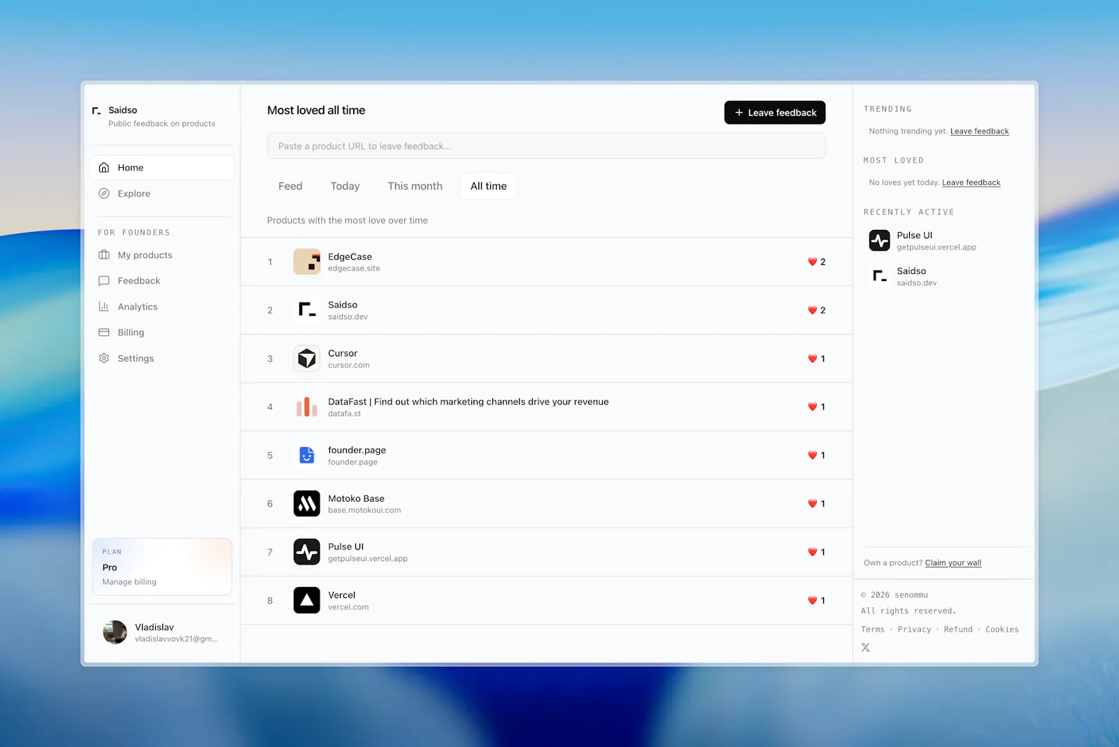Viewport: 1119px width, 747px height.
Task: Switch to the Today tab
Action: pyautogui.click(x=345, y=186)
